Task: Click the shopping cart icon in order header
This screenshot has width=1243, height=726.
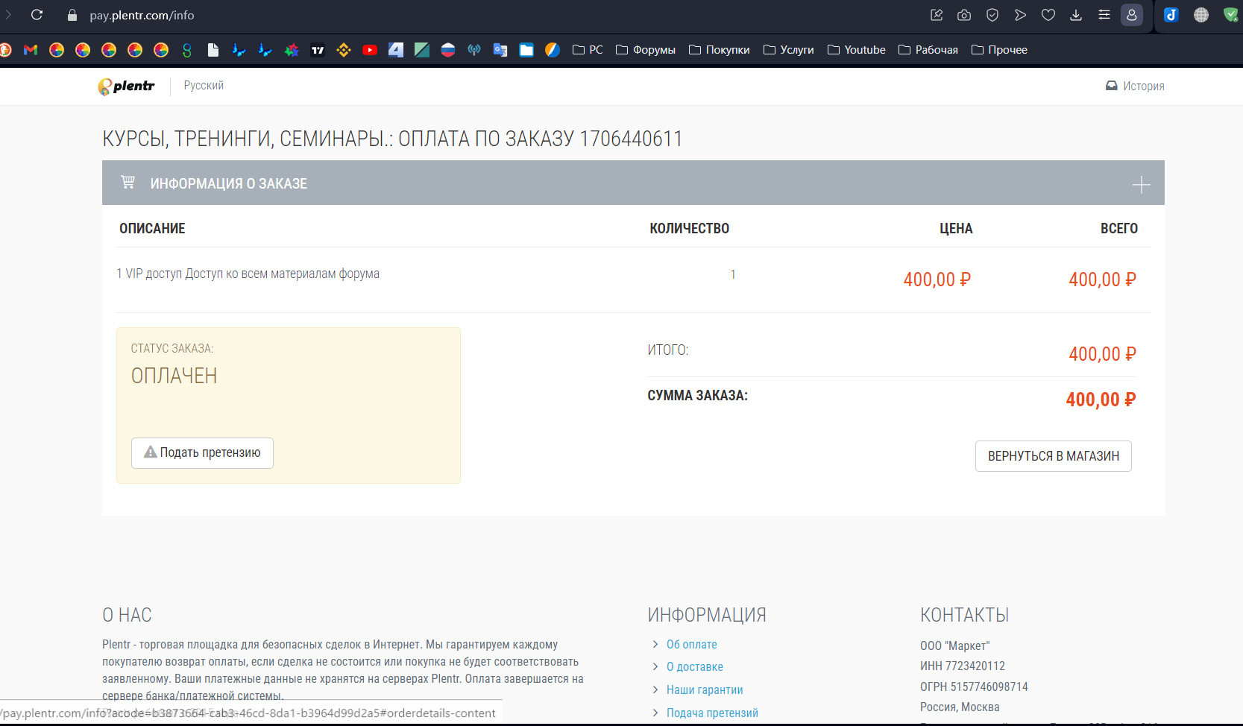Action: point(128,182)
